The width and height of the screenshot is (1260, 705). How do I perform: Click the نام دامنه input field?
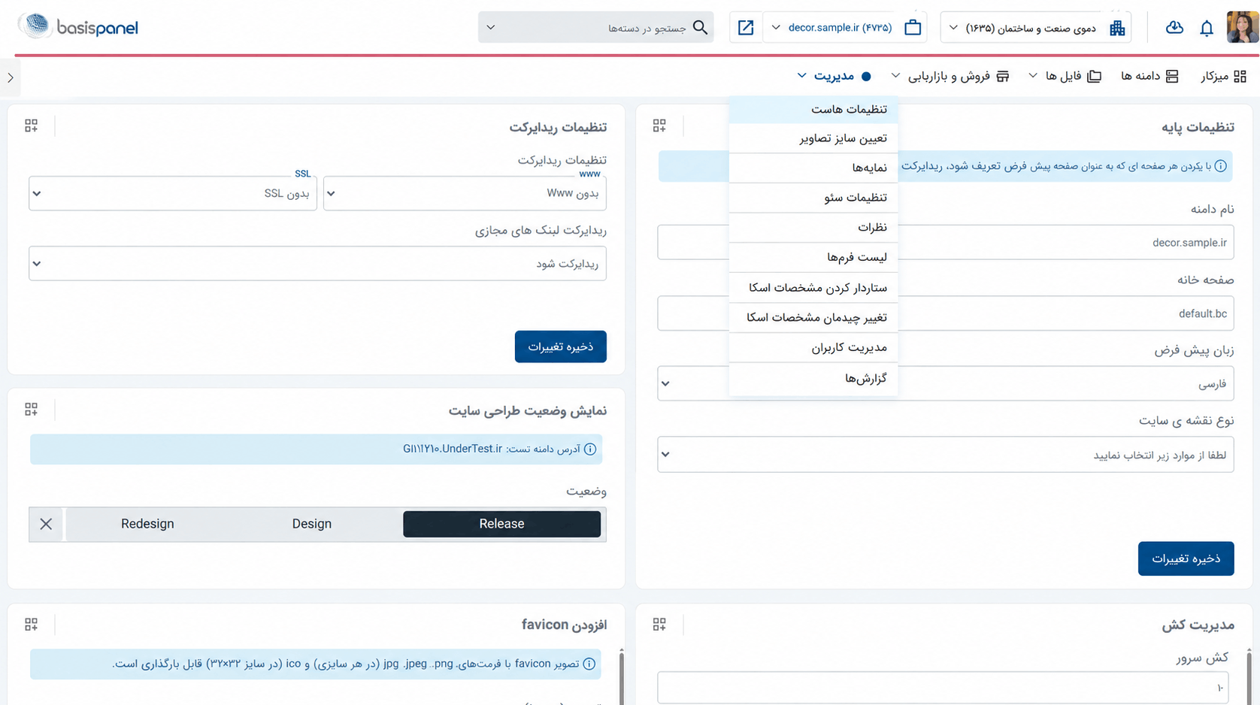(x=946, y=242)
